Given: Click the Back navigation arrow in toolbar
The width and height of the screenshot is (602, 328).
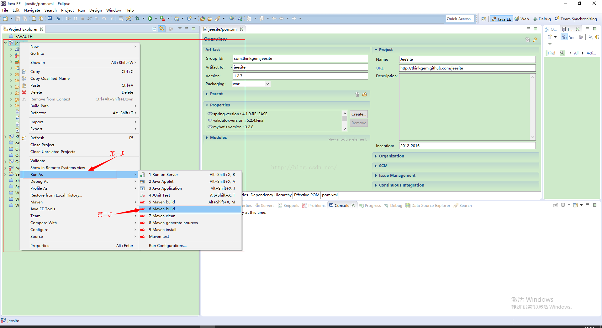Looking at the screenshot, I should click(282, 19).
